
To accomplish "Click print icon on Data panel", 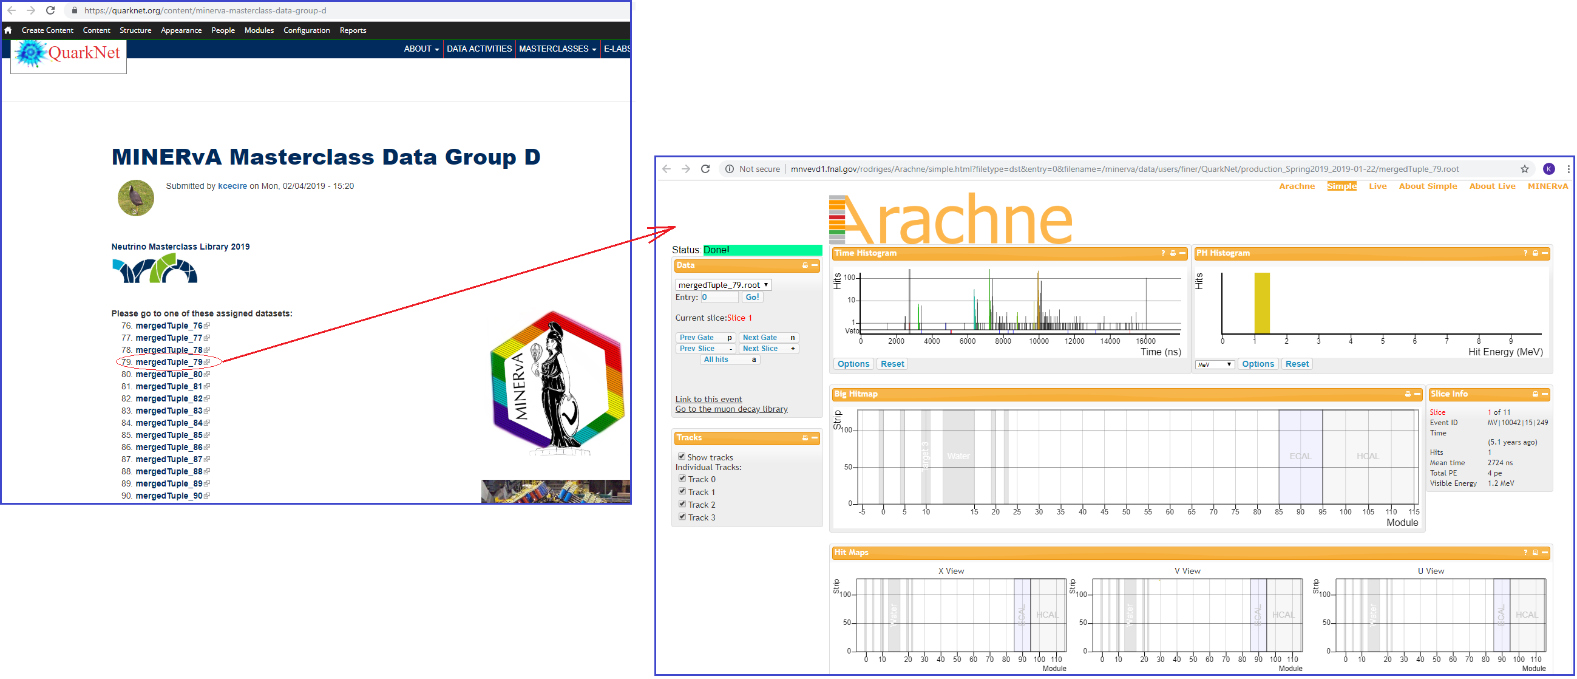I will [805, 265].
